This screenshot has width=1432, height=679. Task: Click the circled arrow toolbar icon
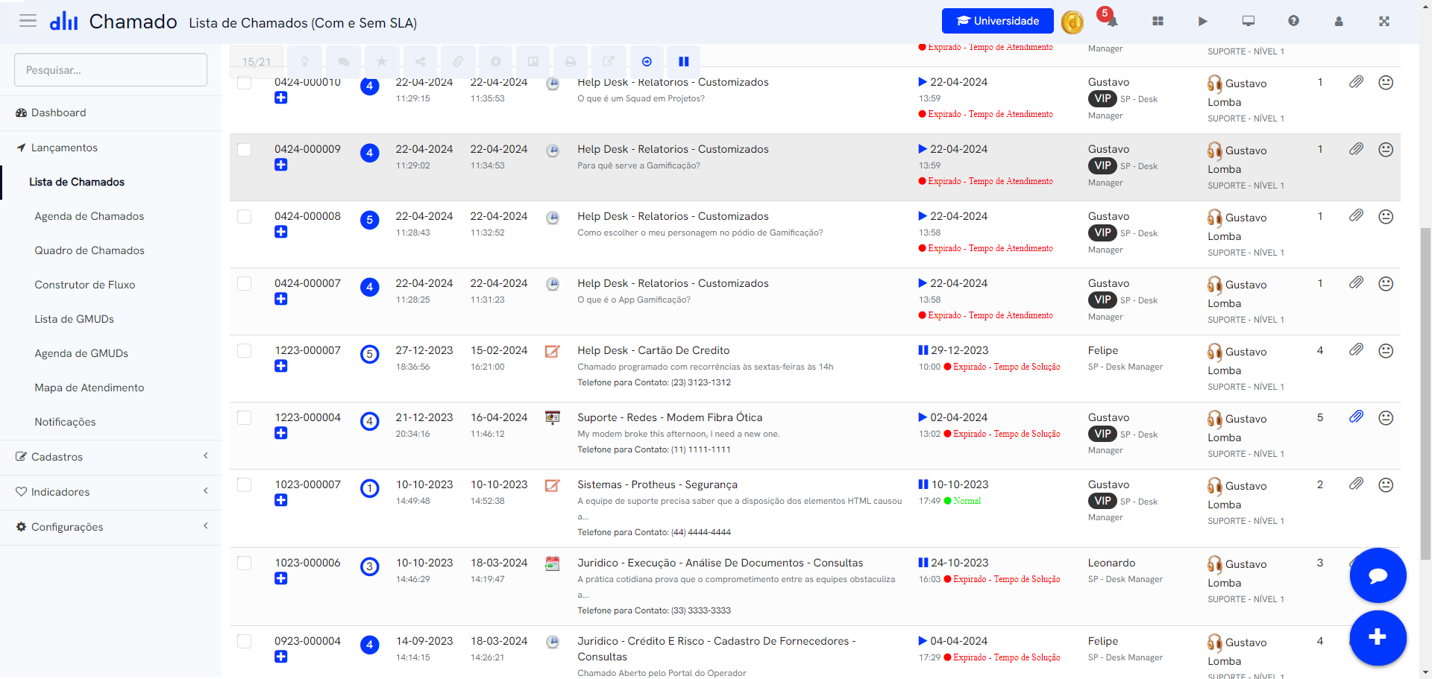647,61
